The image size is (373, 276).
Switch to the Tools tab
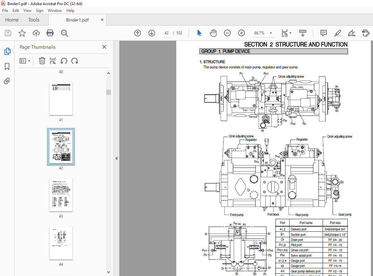point(34,20)
